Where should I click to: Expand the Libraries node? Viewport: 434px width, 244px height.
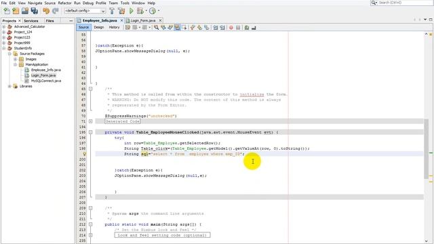pyautogui.click(x=9, y=86)
